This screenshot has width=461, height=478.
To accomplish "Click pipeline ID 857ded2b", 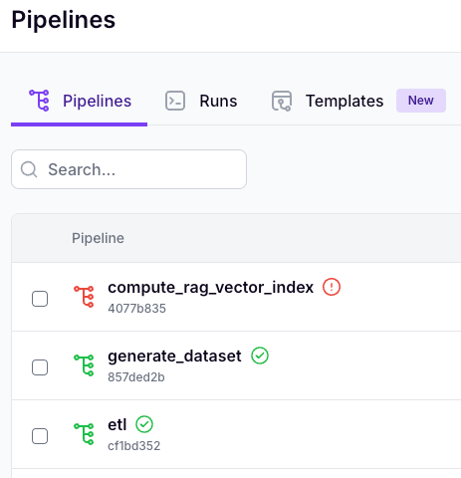I will coord(136,377).
